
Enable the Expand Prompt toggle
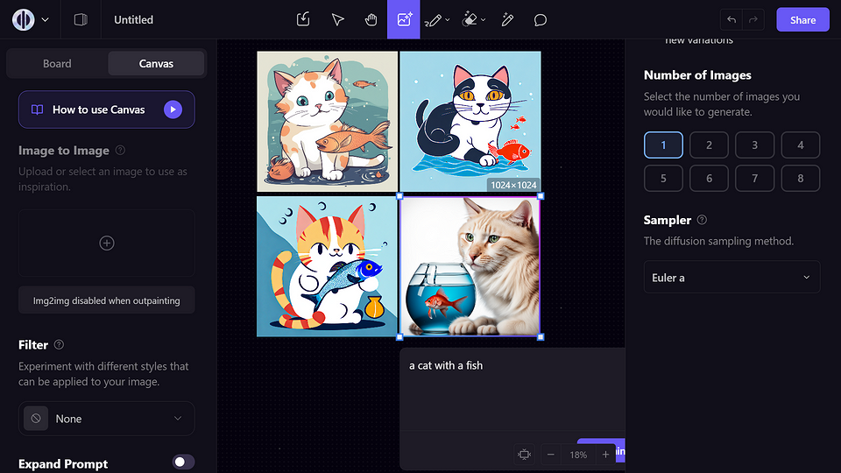point(183,462)
